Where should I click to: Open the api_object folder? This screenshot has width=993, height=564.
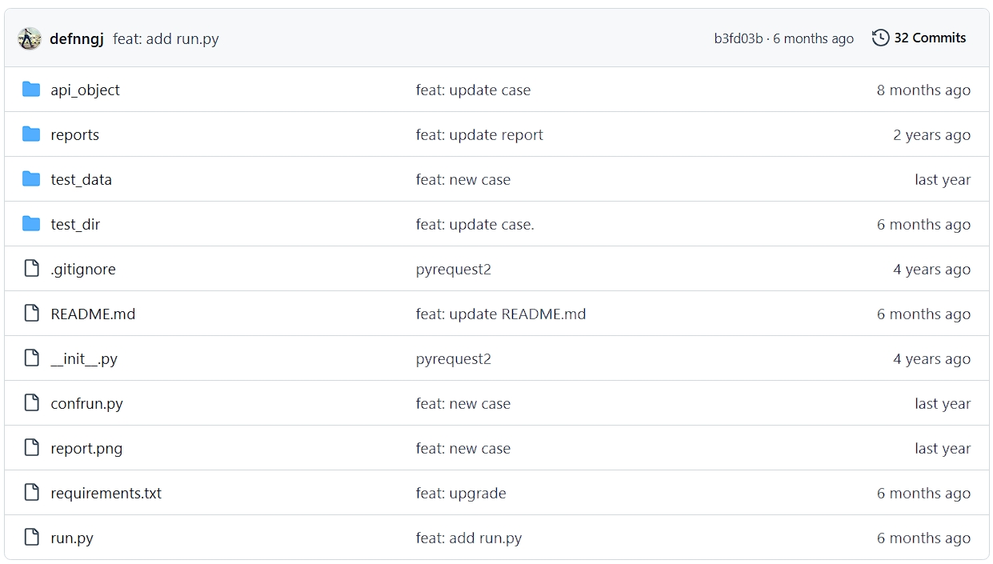click(x=85, y=90)
